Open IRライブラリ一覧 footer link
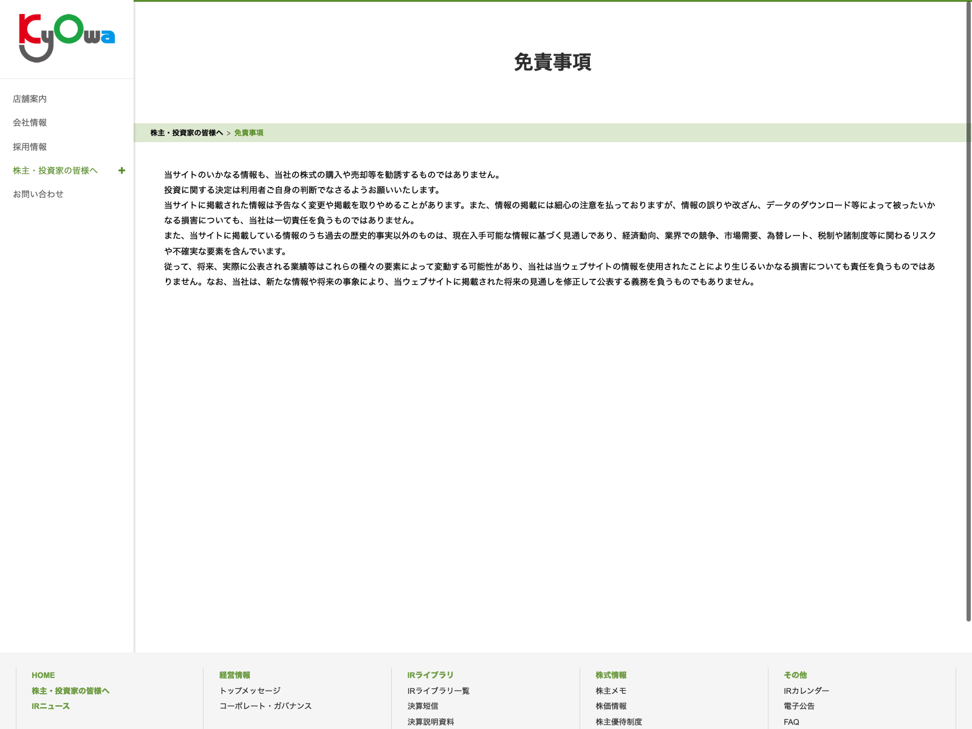 [438, 691]
